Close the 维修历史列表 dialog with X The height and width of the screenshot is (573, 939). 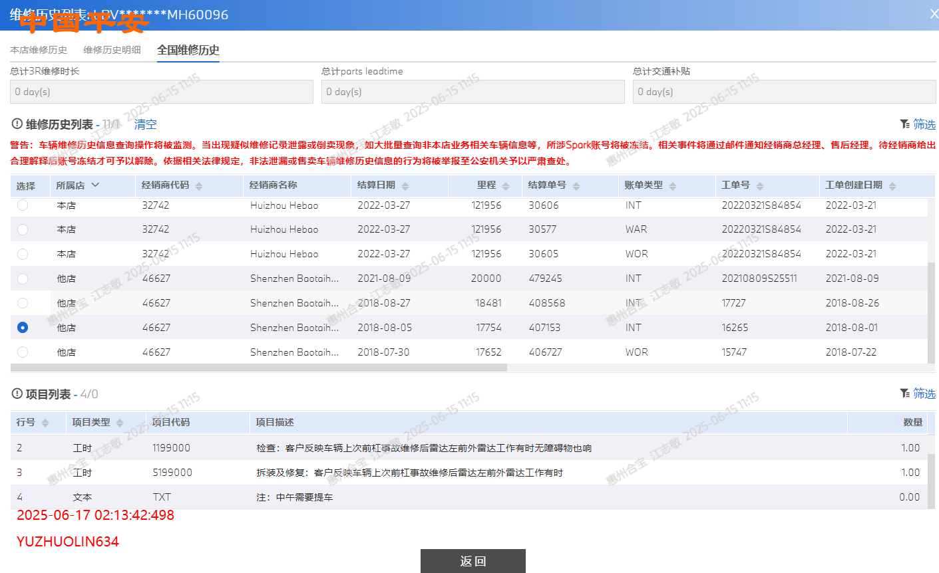934,14
